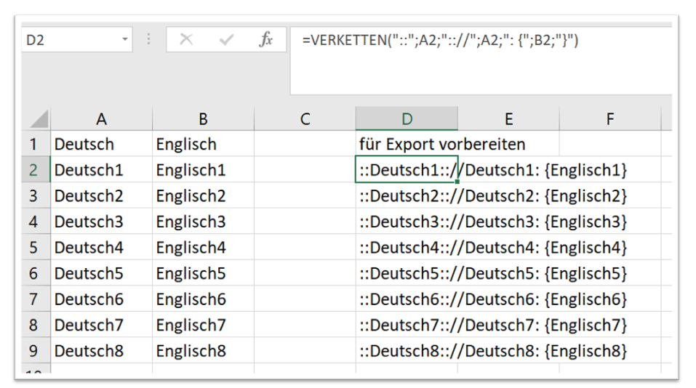Click the Cancel X icon in formula bar
This screenshot has height=388, width=696.
coord(186,41)
